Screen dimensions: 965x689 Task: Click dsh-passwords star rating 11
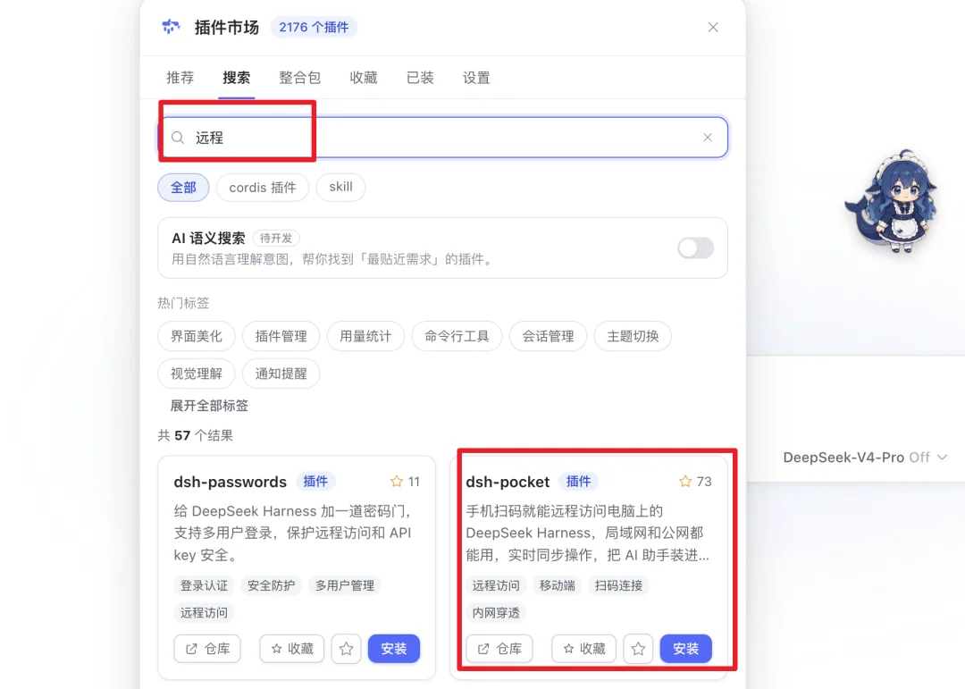(x=405, y=482)
